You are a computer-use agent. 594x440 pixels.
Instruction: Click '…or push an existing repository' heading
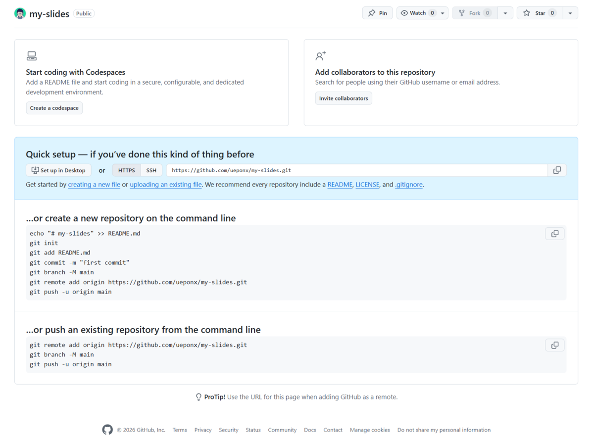pyautogui.click(x=143, y=330)
